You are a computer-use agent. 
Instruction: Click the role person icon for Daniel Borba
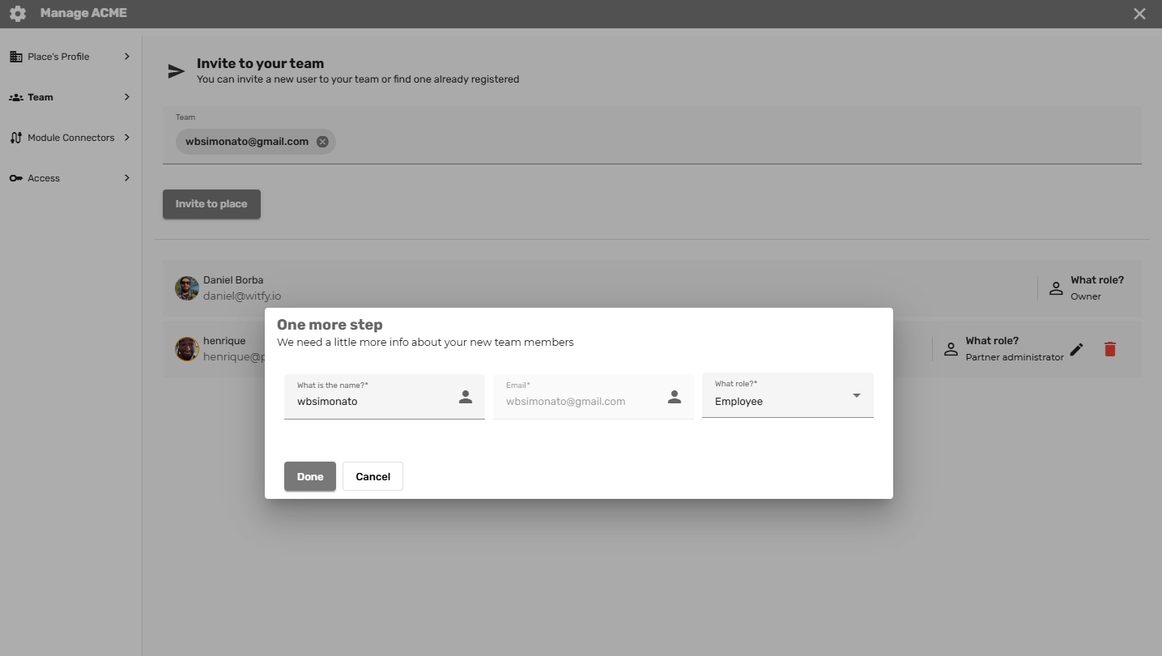click(x=1056, y=288)
